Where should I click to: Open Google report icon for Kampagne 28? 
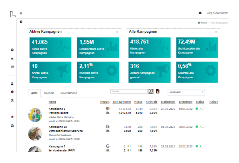108,127
